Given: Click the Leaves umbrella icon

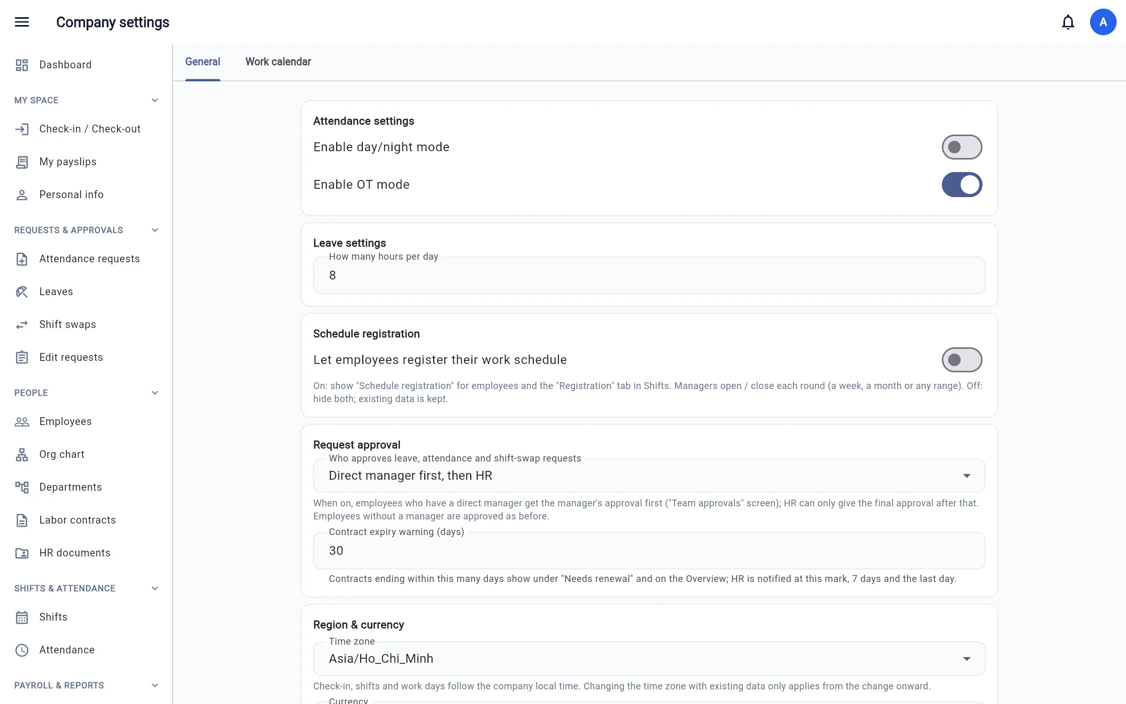Looking at the screenshot, I should (x=22, y=292).
